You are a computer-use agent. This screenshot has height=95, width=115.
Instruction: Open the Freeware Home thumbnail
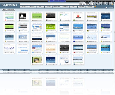(92, 16)
